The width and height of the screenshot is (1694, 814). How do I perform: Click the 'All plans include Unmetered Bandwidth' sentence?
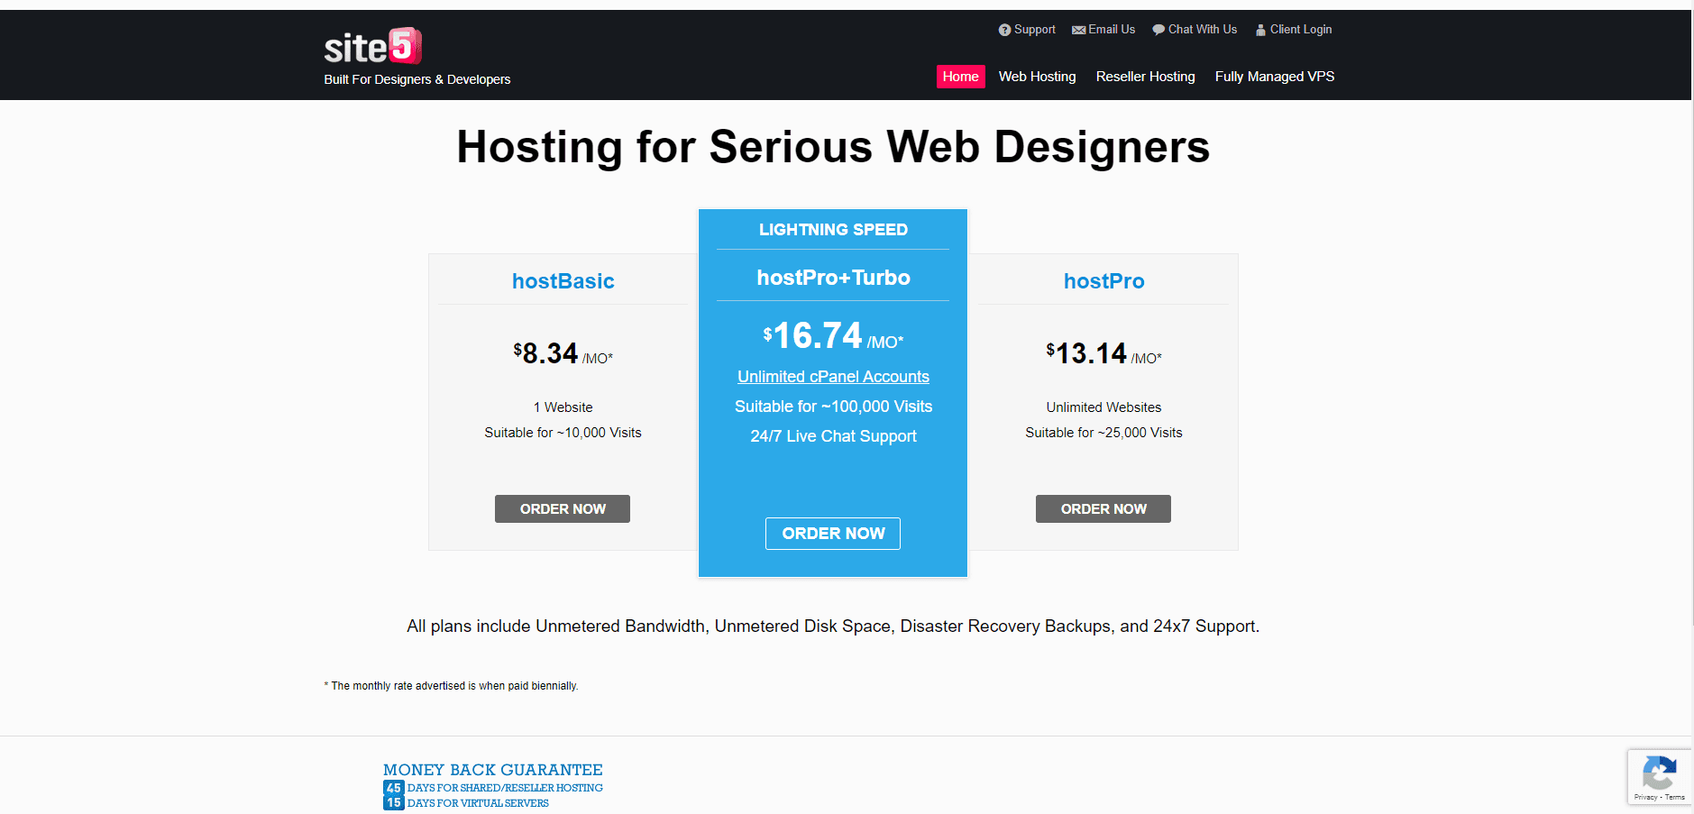[x=833, y=627]
